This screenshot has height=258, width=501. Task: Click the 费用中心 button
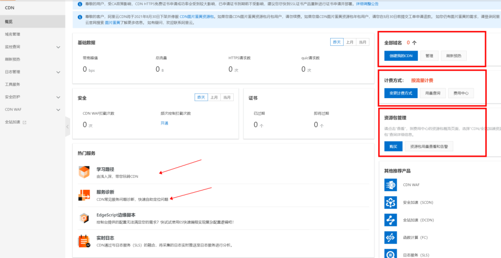coord(461,93)
